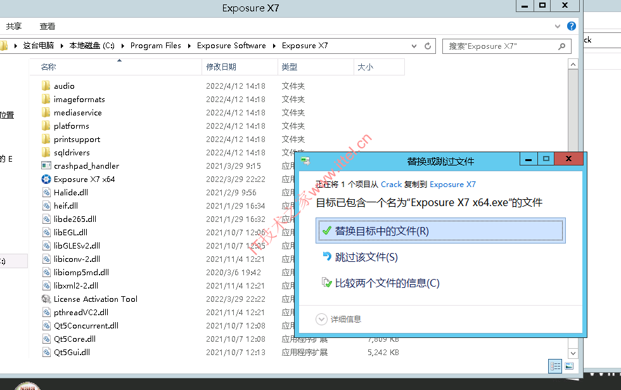
Task: Choose 替换目标中的文件(R) option
Action: point(440,231)
